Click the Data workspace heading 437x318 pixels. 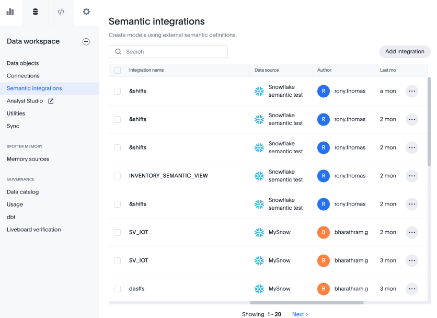click(33, 41)
